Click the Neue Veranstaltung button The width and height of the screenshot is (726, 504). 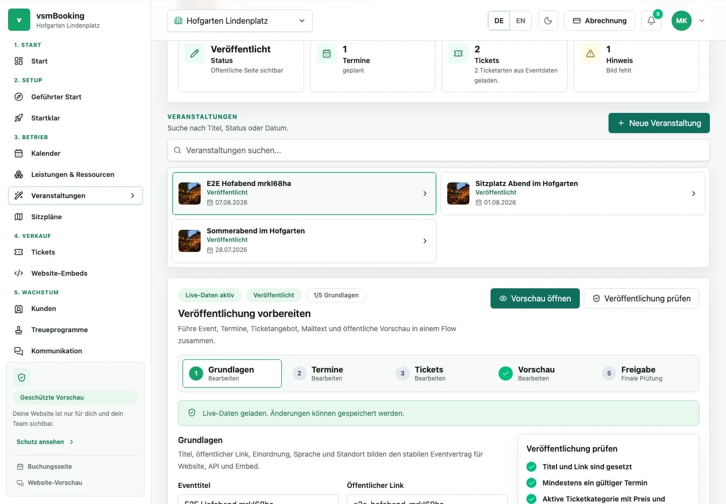coord(659,123)
